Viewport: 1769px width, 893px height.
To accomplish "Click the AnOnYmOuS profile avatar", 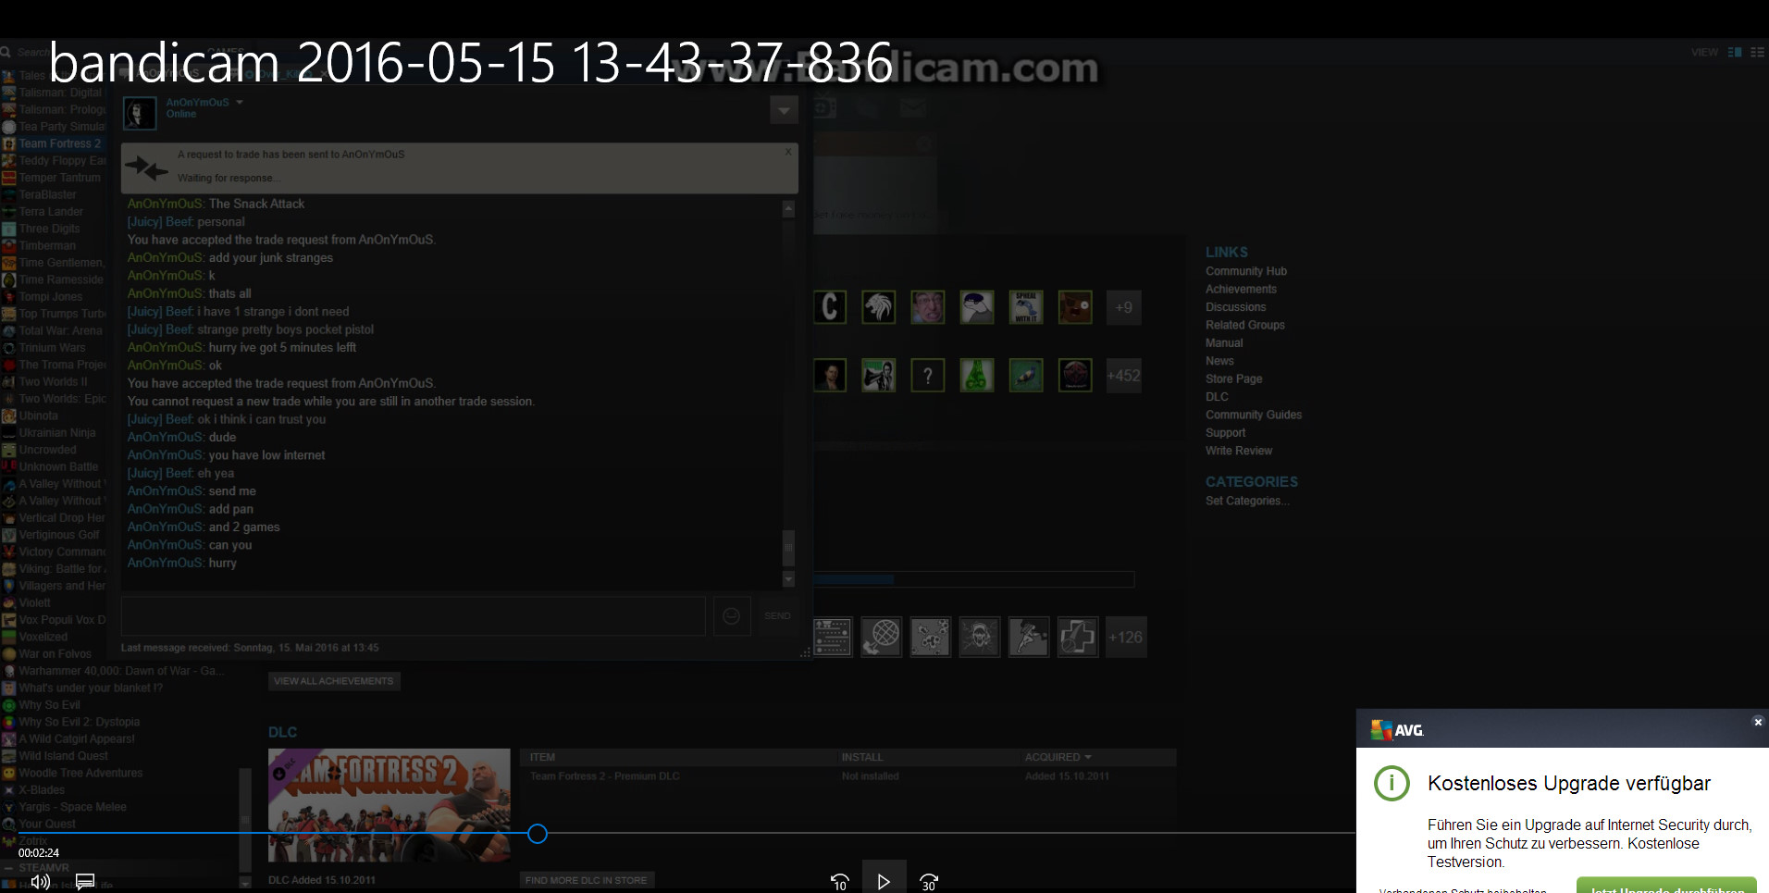I will 140,113.
